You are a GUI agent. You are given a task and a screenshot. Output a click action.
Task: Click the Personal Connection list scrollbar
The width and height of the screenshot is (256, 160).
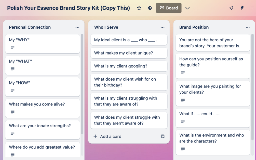(x=82, y=84)
